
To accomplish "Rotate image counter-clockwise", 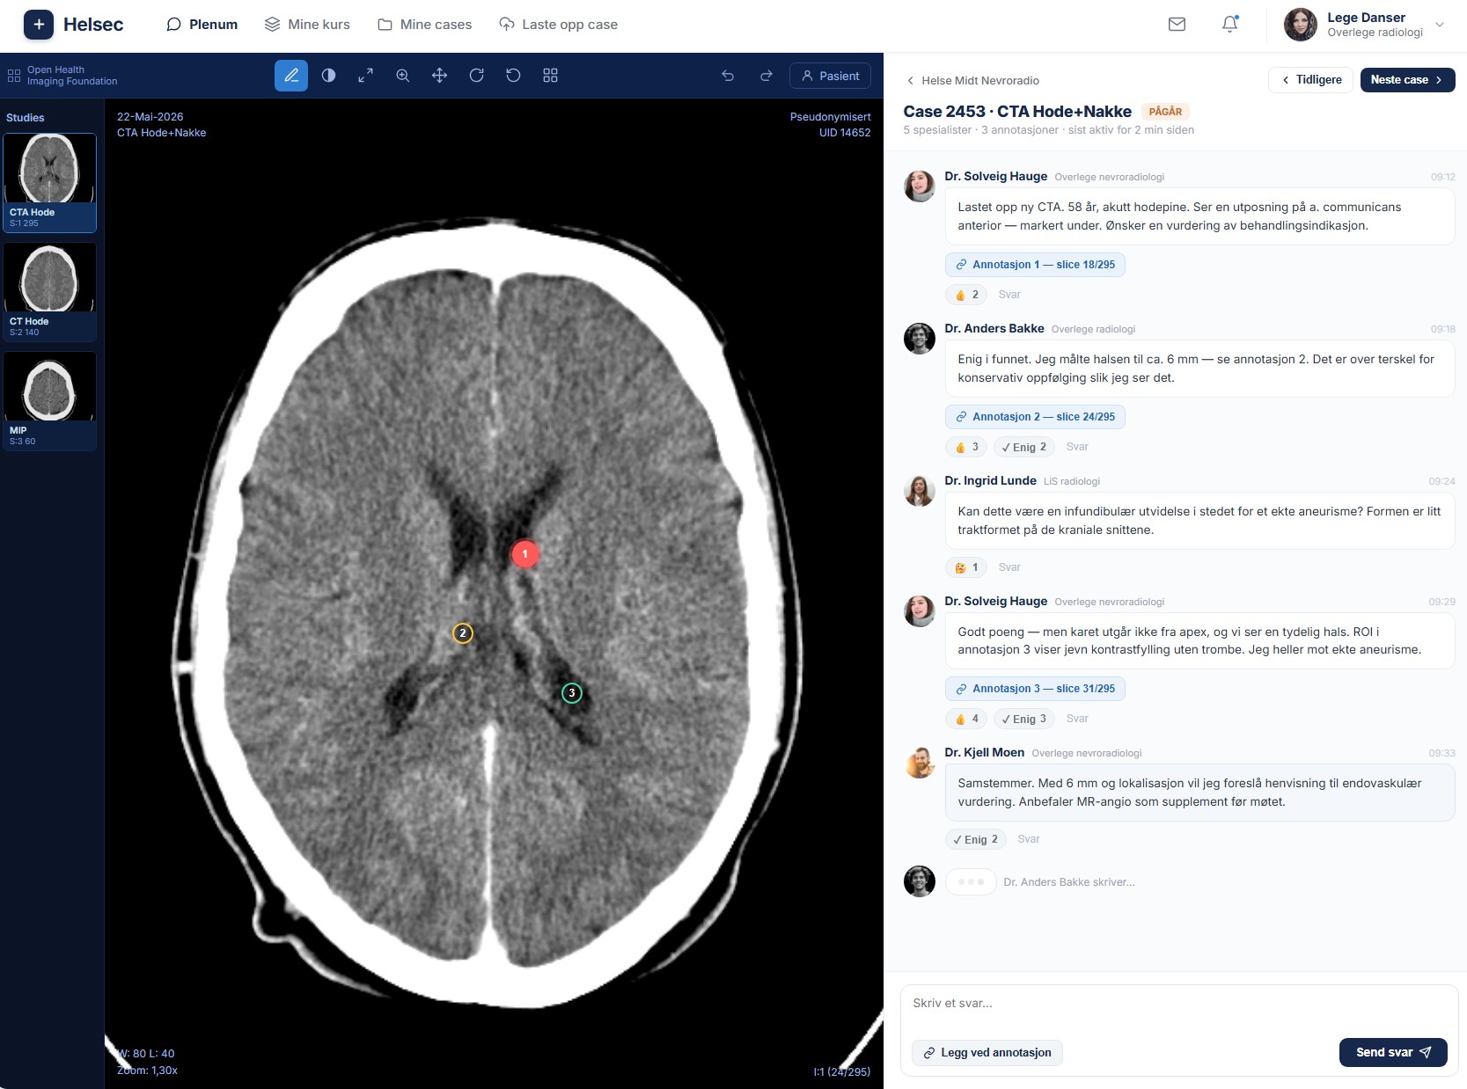I will click(x=513, y=76).
